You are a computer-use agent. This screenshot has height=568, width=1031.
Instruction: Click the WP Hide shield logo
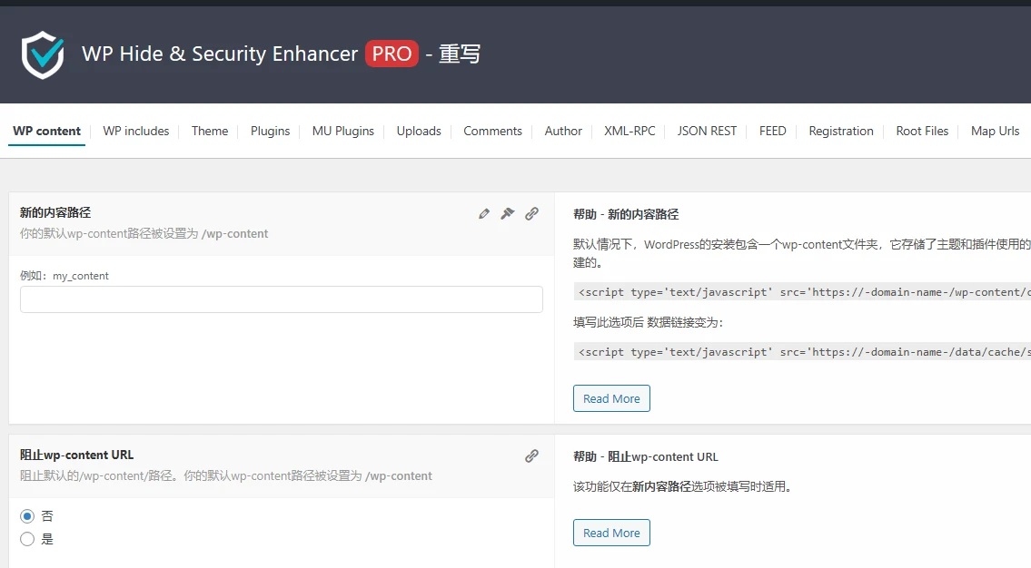pyautogui.click(x=43, y=54)
